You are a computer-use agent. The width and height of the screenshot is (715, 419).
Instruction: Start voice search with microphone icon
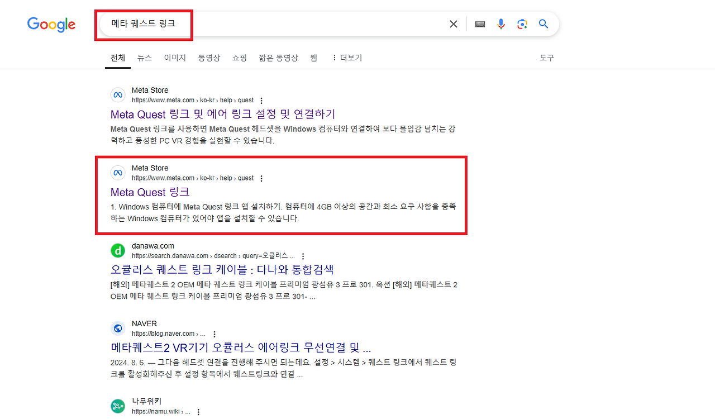click(501, 24)
